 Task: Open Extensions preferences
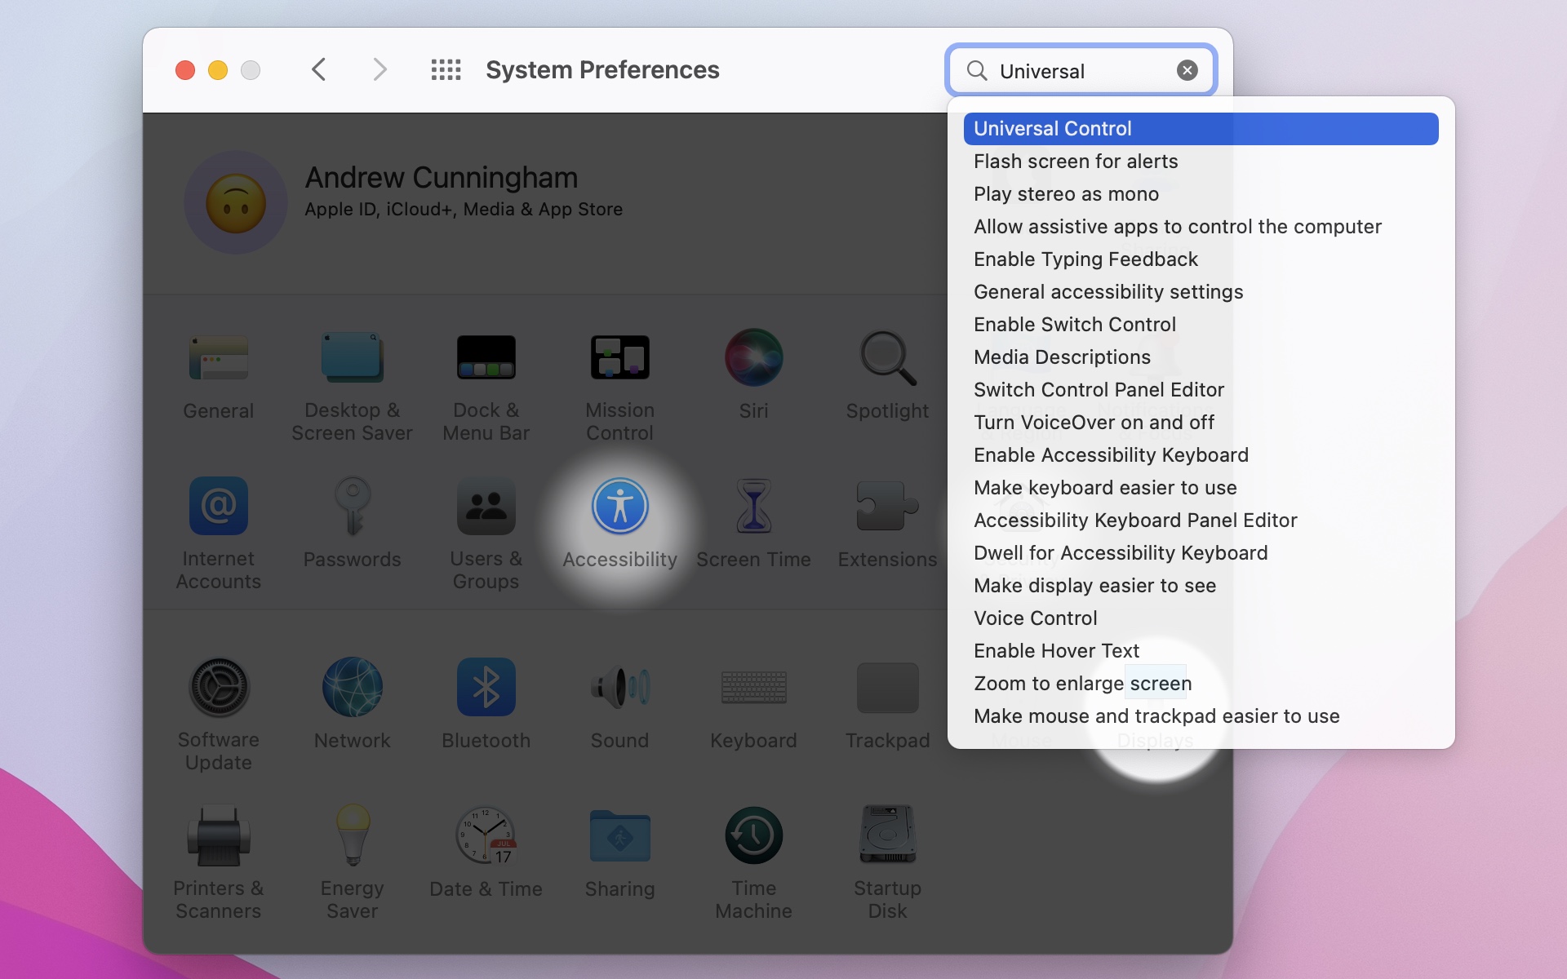click(x=887, y=506)
